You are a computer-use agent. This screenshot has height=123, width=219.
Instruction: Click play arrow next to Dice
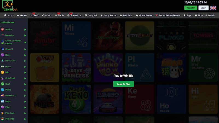25,55
